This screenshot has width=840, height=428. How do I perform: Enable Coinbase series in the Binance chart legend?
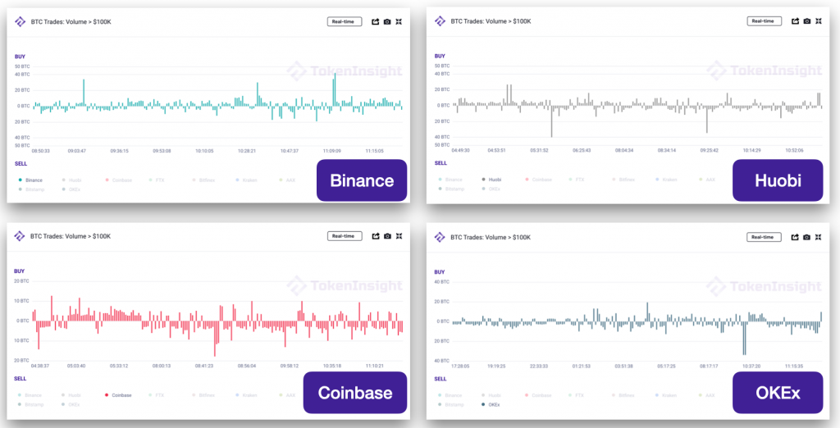click(x=118, y=180)
